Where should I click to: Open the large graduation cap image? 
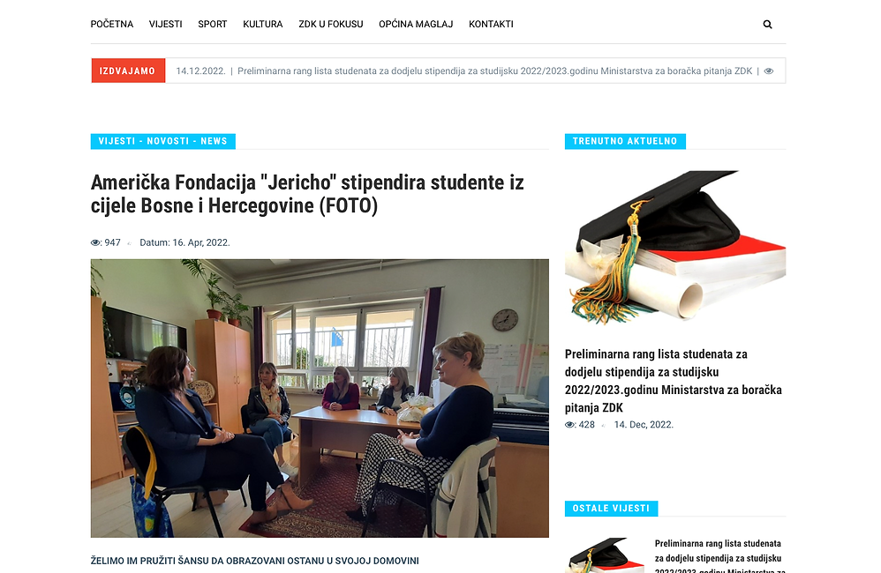[675, 248]
